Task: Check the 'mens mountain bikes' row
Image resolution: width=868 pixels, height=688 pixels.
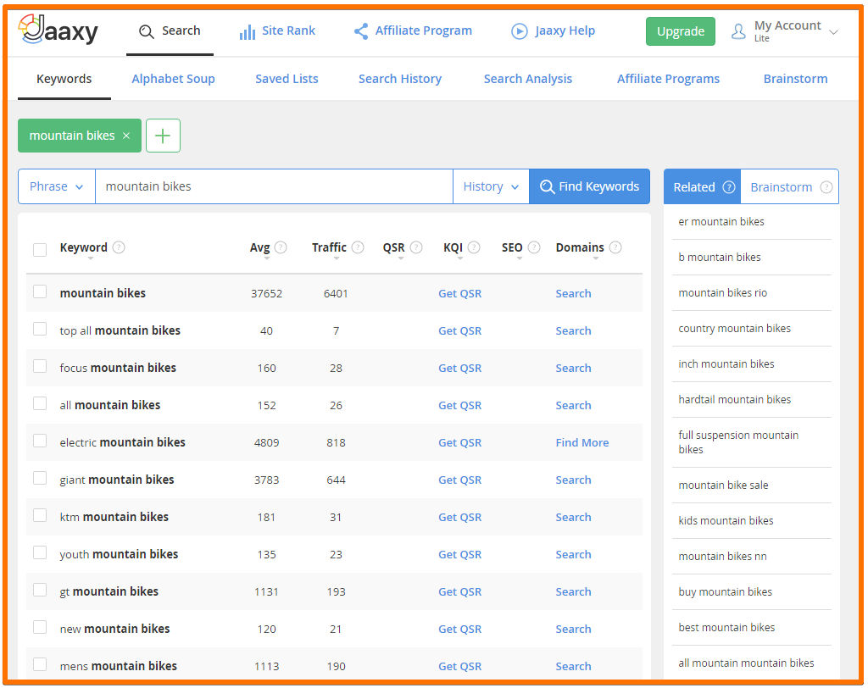Action: pyautogui.click(x=40, y=664)
